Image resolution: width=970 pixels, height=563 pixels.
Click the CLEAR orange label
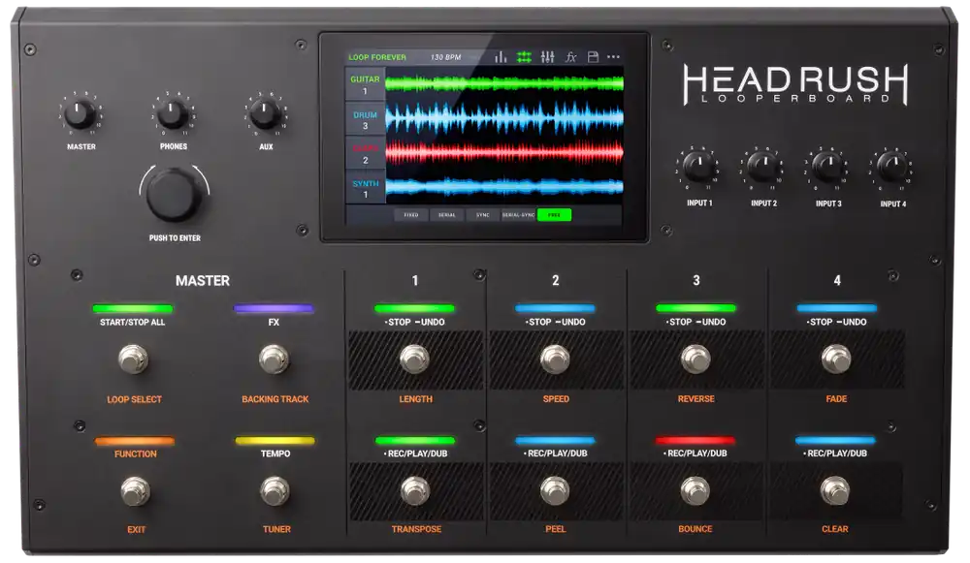835,529
